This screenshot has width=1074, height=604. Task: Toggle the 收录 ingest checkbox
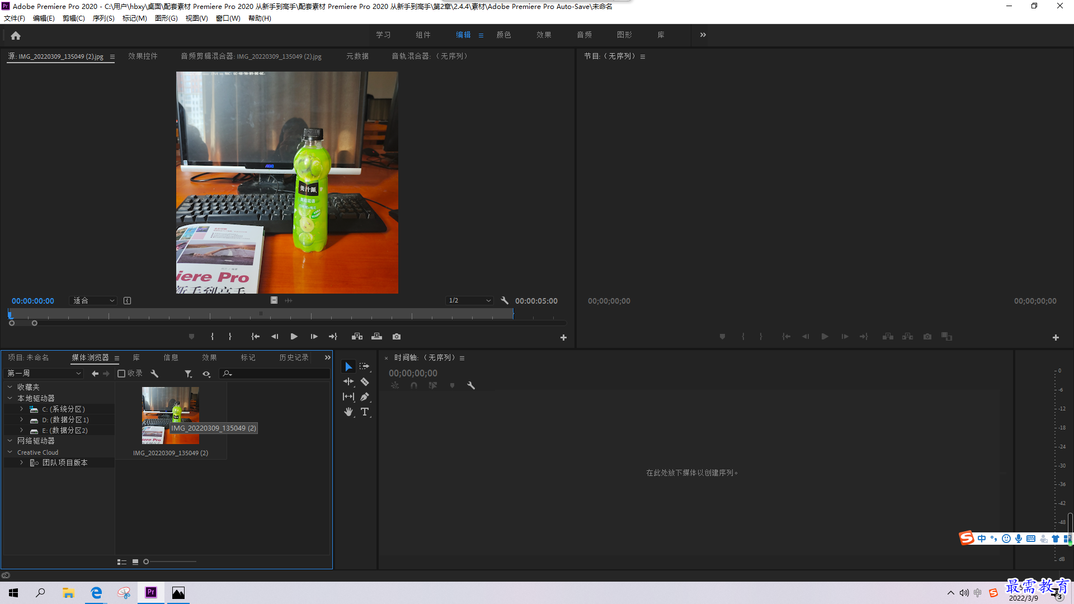click(x=121, y=374)
